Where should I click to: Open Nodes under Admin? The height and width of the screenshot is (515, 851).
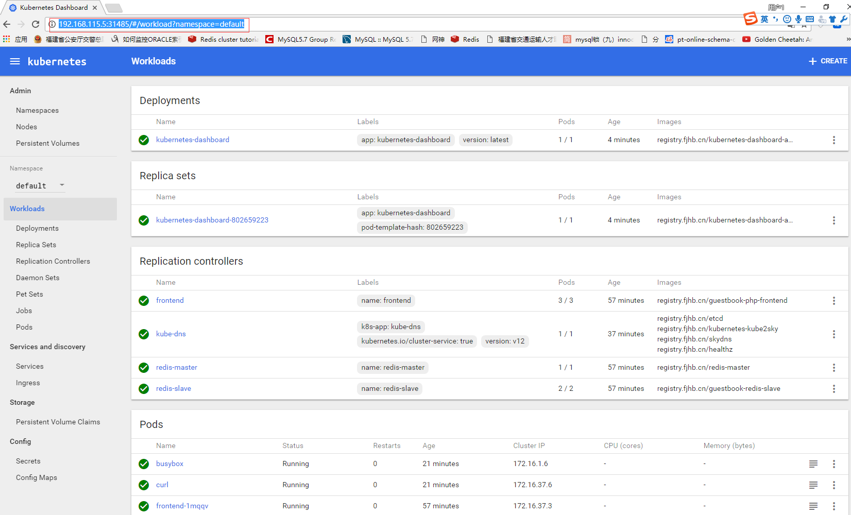(26, 127)
